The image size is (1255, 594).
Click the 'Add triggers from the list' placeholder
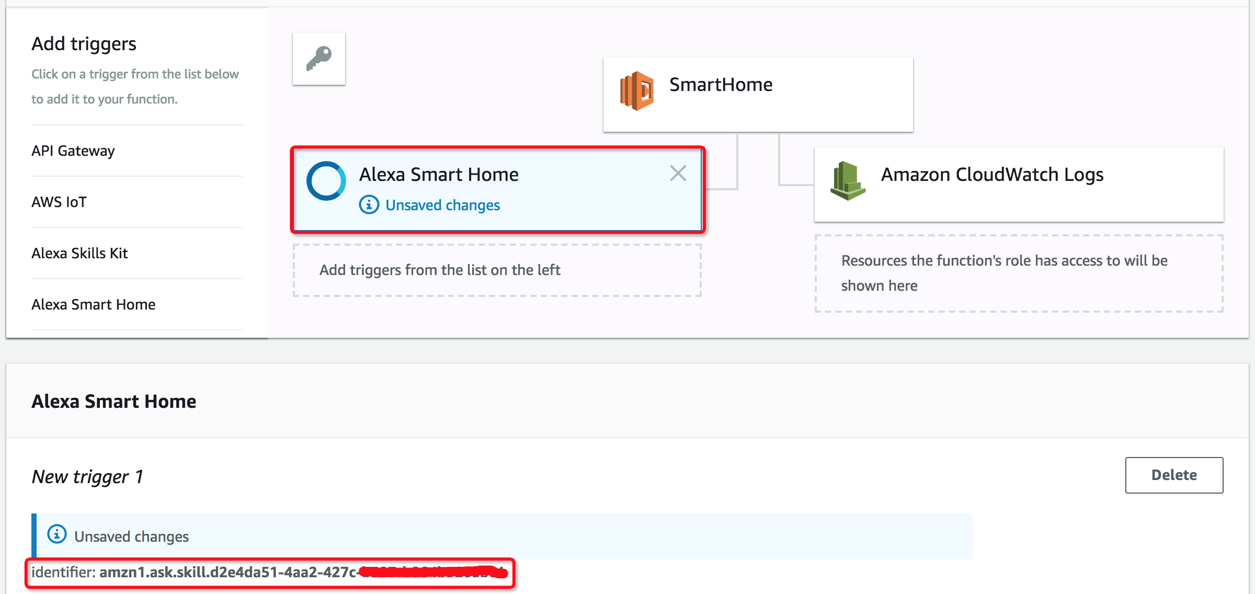click(x=497, y=270)
